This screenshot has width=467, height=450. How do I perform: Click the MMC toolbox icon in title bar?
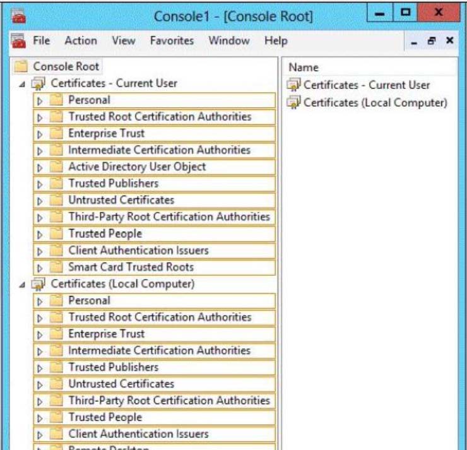(x=18, y=16)
